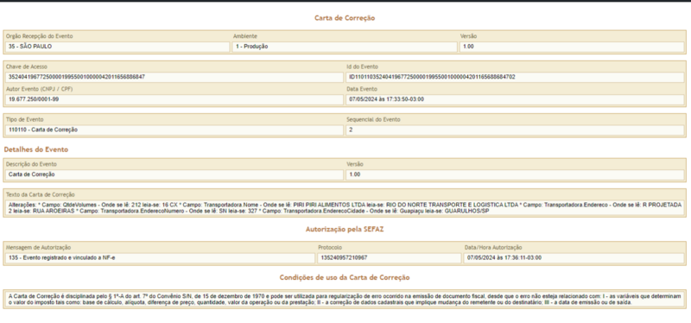Click the '110110 - Carta de Correção' field
The image size is (691, 323).
174,130
